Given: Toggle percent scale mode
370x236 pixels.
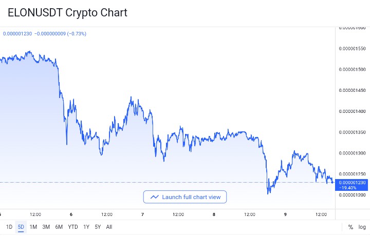Looking at the screenshot, I should coord(350,227).
